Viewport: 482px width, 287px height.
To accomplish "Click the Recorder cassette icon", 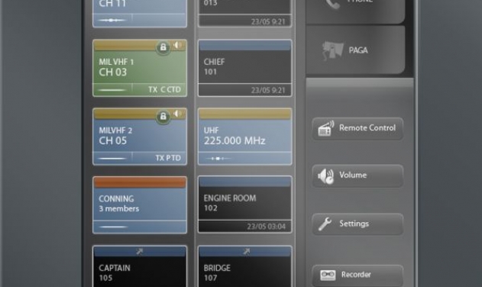I will click(x=328, y=275).
